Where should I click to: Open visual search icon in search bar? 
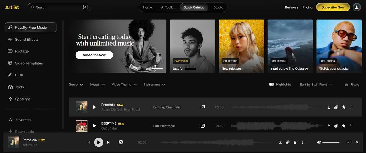click(85, 7)
